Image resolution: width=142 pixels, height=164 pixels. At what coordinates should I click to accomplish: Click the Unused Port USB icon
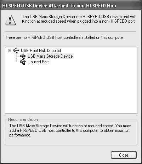(23, 62)
